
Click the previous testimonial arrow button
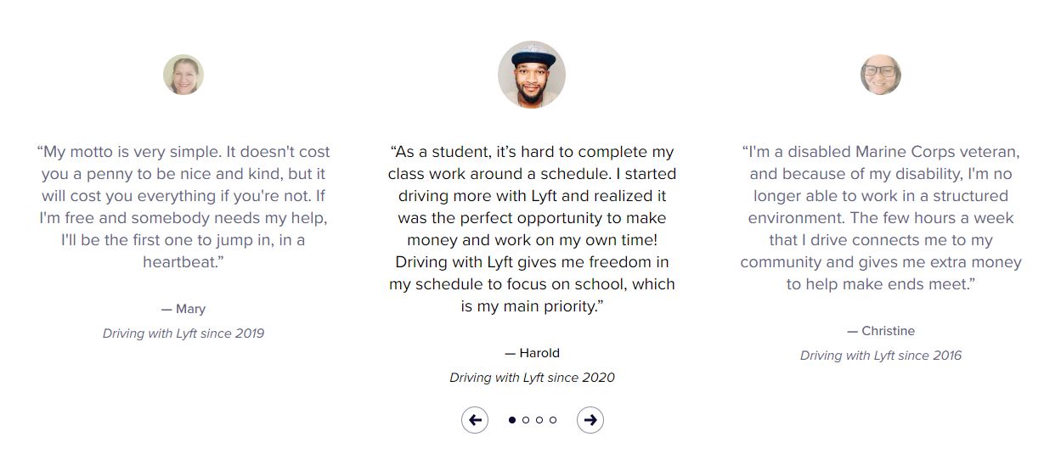475,420
